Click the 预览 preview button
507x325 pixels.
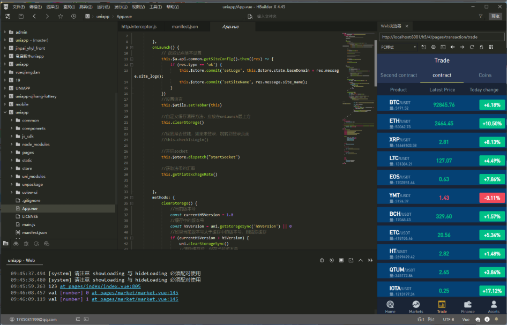[x=495, y=16]
